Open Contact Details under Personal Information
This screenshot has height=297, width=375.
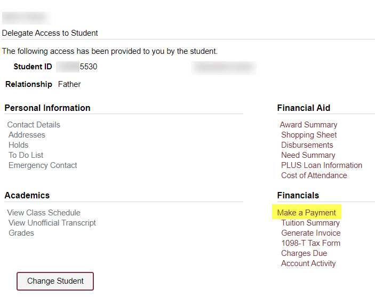pos(34,125)
